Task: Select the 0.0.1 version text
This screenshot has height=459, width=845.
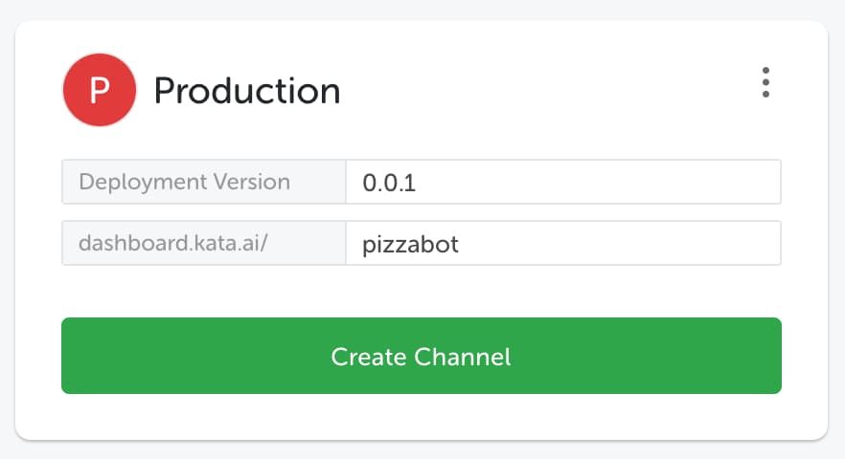Action: pyautogui.click(x=389, y=183)
